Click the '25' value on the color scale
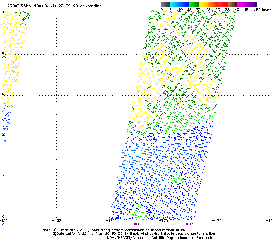 pyautogui.click(x=208, y=10)
